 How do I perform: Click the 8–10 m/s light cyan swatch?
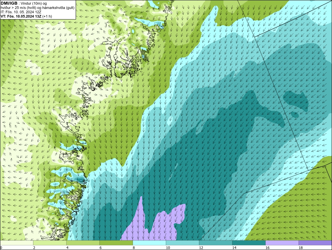coord(149,243)
